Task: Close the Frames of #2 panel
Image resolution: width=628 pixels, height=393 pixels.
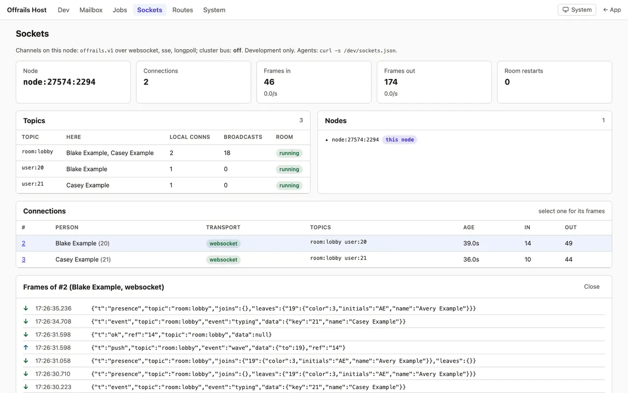Action: tap(592, 286)
